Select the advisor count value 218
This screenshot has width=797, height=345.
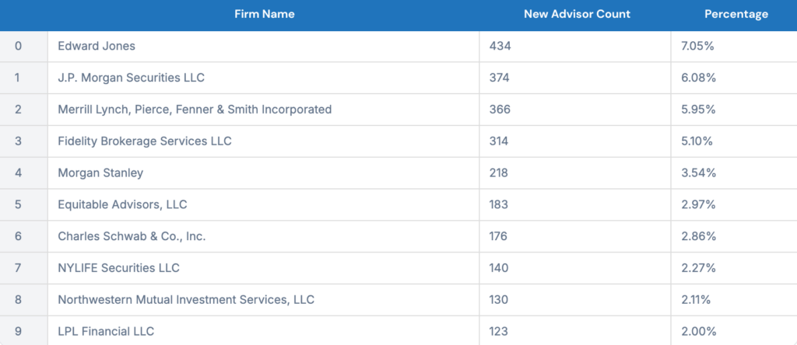click(x=499, y=172)
